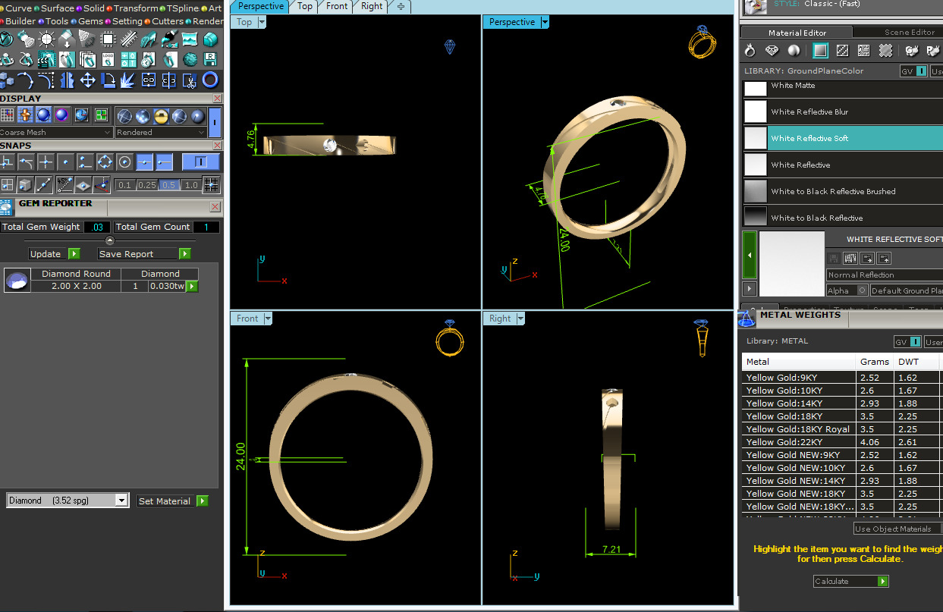
Task: Click Save Report button
Action: [144, 254]
